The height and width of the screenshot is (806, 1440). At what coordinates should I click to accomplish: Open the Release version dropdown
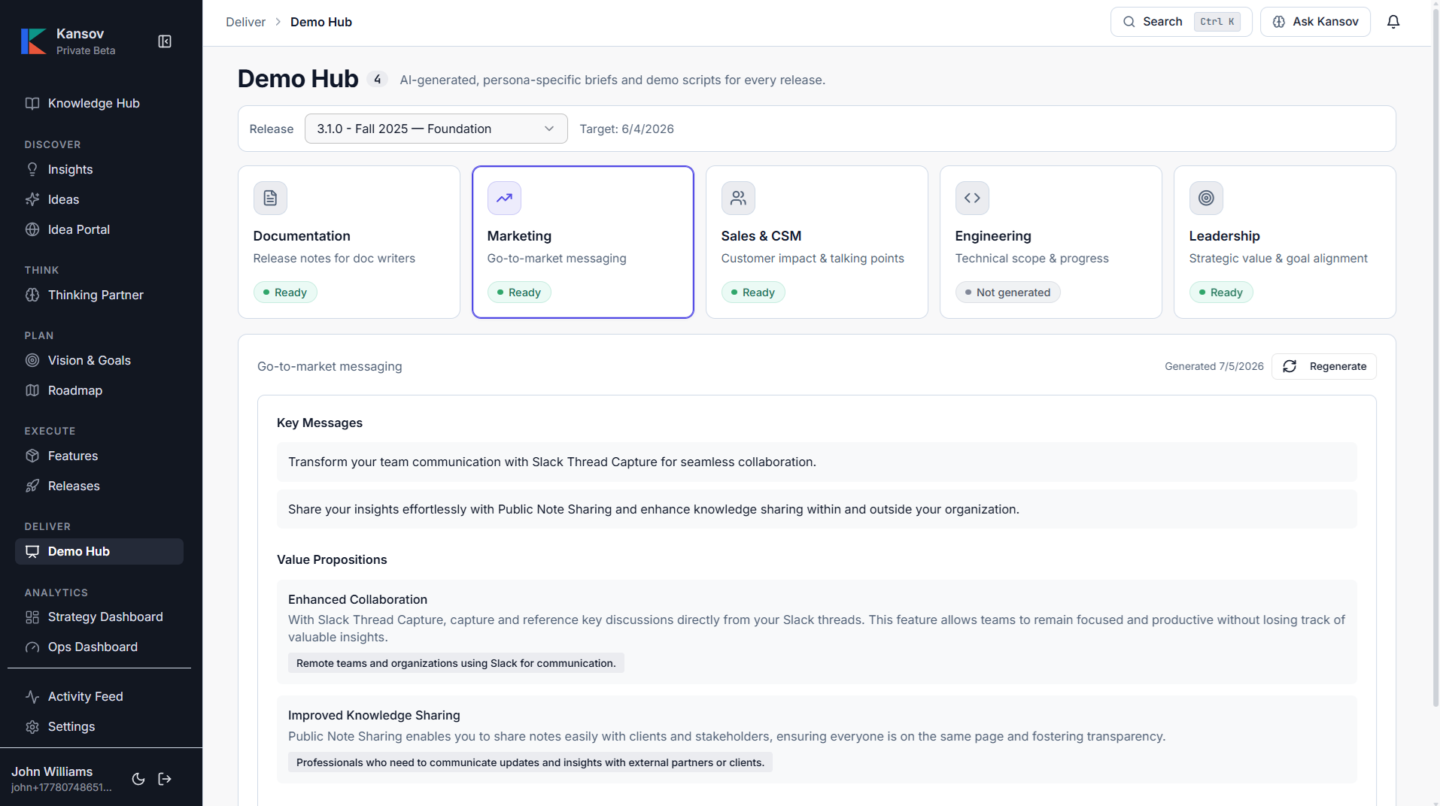[436, 129]
